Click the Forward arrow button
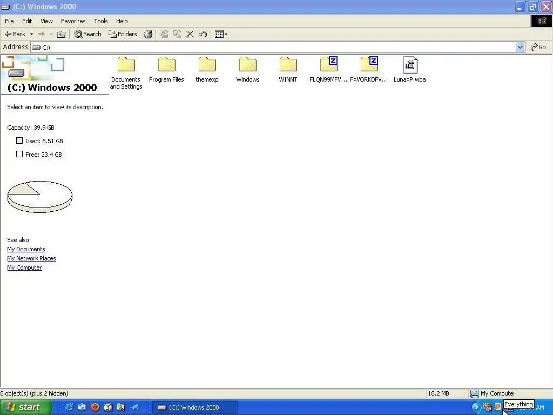This screenshot has height=415, width=553. click(42, 34)
